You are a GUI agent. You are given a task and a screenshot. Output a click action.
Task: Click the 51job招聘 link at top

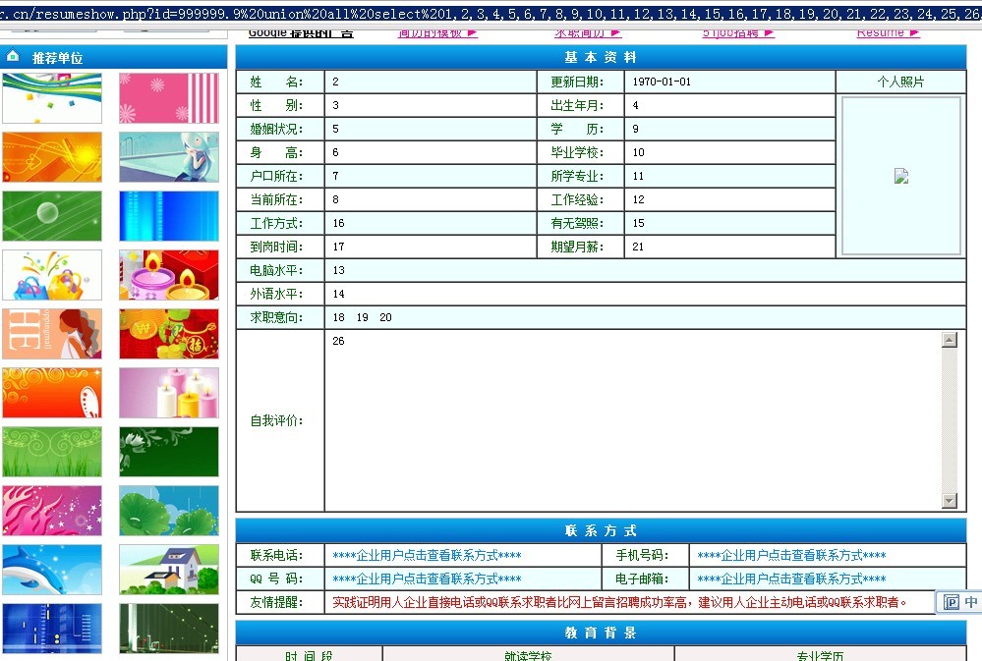(738, 32)
